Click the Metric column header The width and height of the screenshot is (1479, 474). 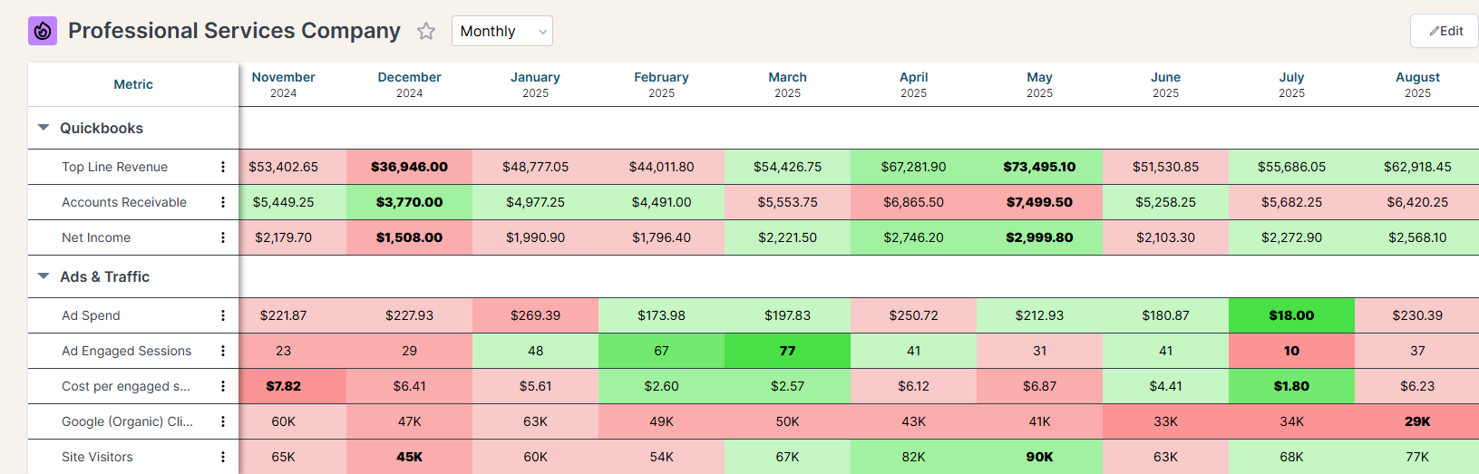point(133,84)
